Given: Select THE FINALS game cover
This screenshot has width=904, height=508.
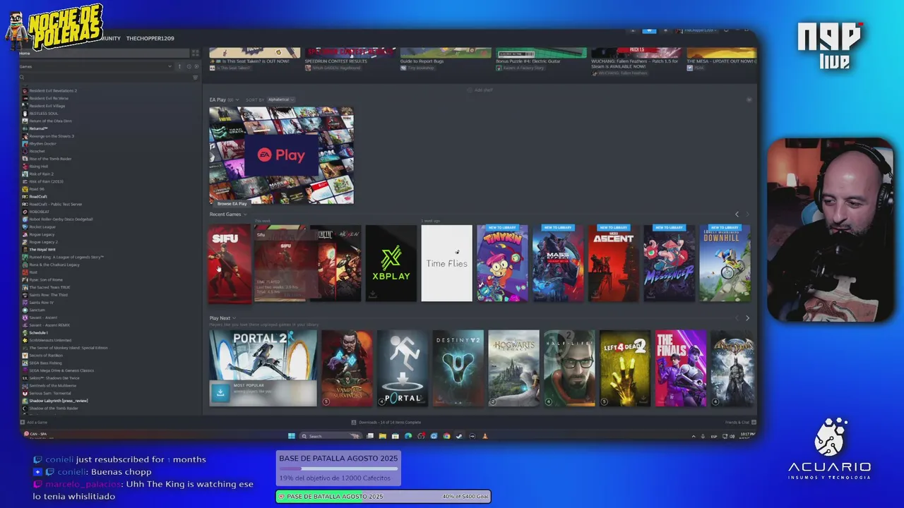Looking at the screenshot, I should tap(681, 368).
